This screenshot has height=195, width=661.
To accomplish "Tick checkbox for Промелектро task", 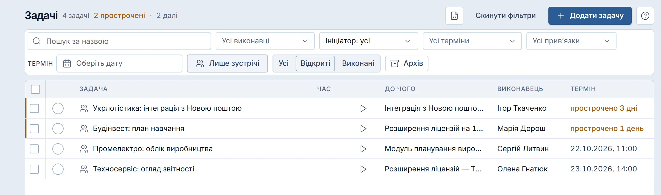I will pos(34,149).
